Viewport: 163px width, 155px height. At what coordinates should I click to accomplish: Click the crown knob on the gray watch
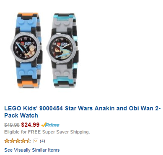pyautogui.click(x=77, y=48)
